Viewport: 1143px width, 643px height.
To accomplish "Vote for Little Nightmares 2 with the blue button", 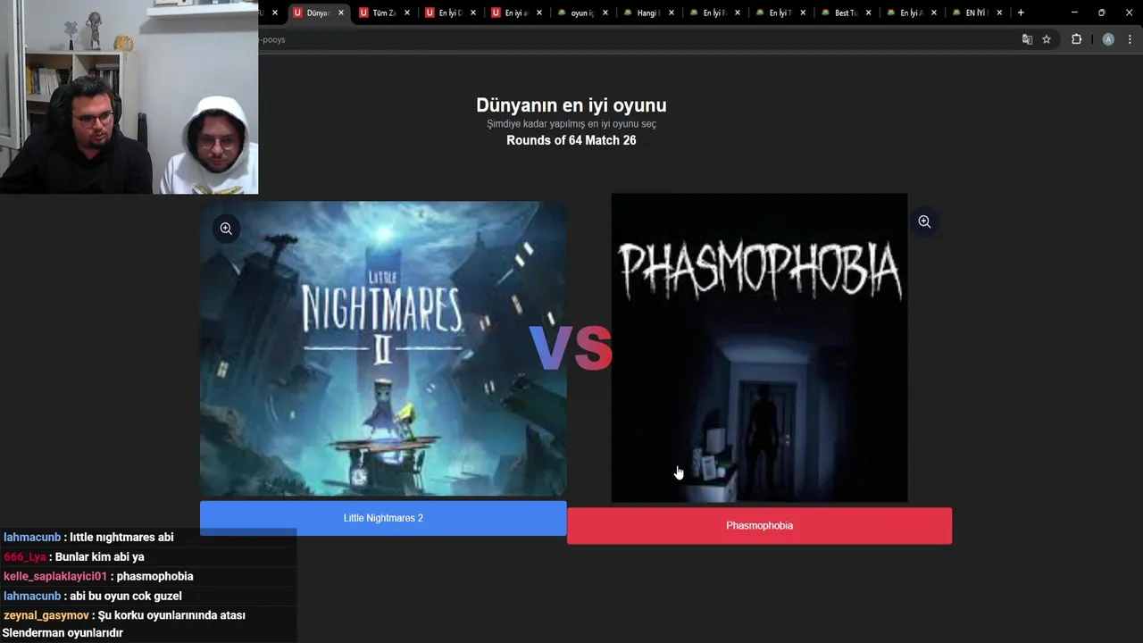I will point(383,518).
